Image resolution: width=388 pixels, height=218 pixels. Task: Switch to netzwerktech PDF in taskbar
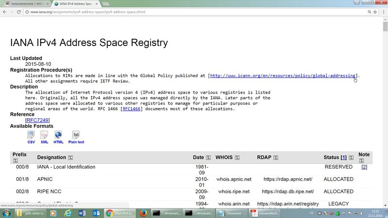pyautogui.click(x=264, y=213)
